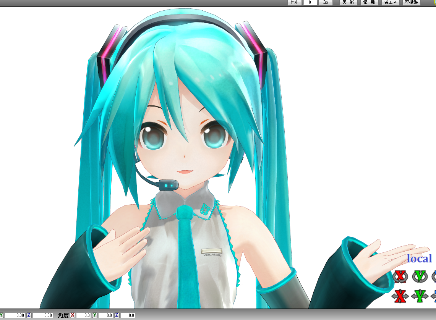Click the red X-axis move icon

(400, 296)
